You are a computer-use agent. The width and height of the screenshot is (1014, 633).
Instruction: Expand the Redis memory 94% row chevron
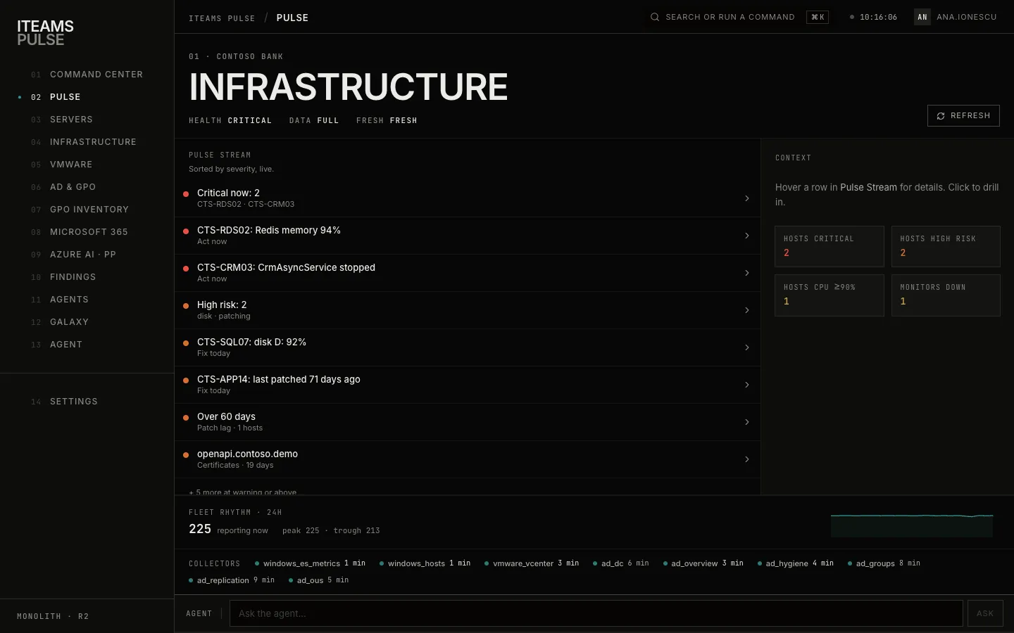point(747,236)
